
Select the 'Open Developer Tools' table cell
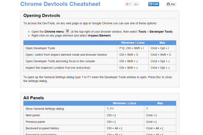[70, 48]
